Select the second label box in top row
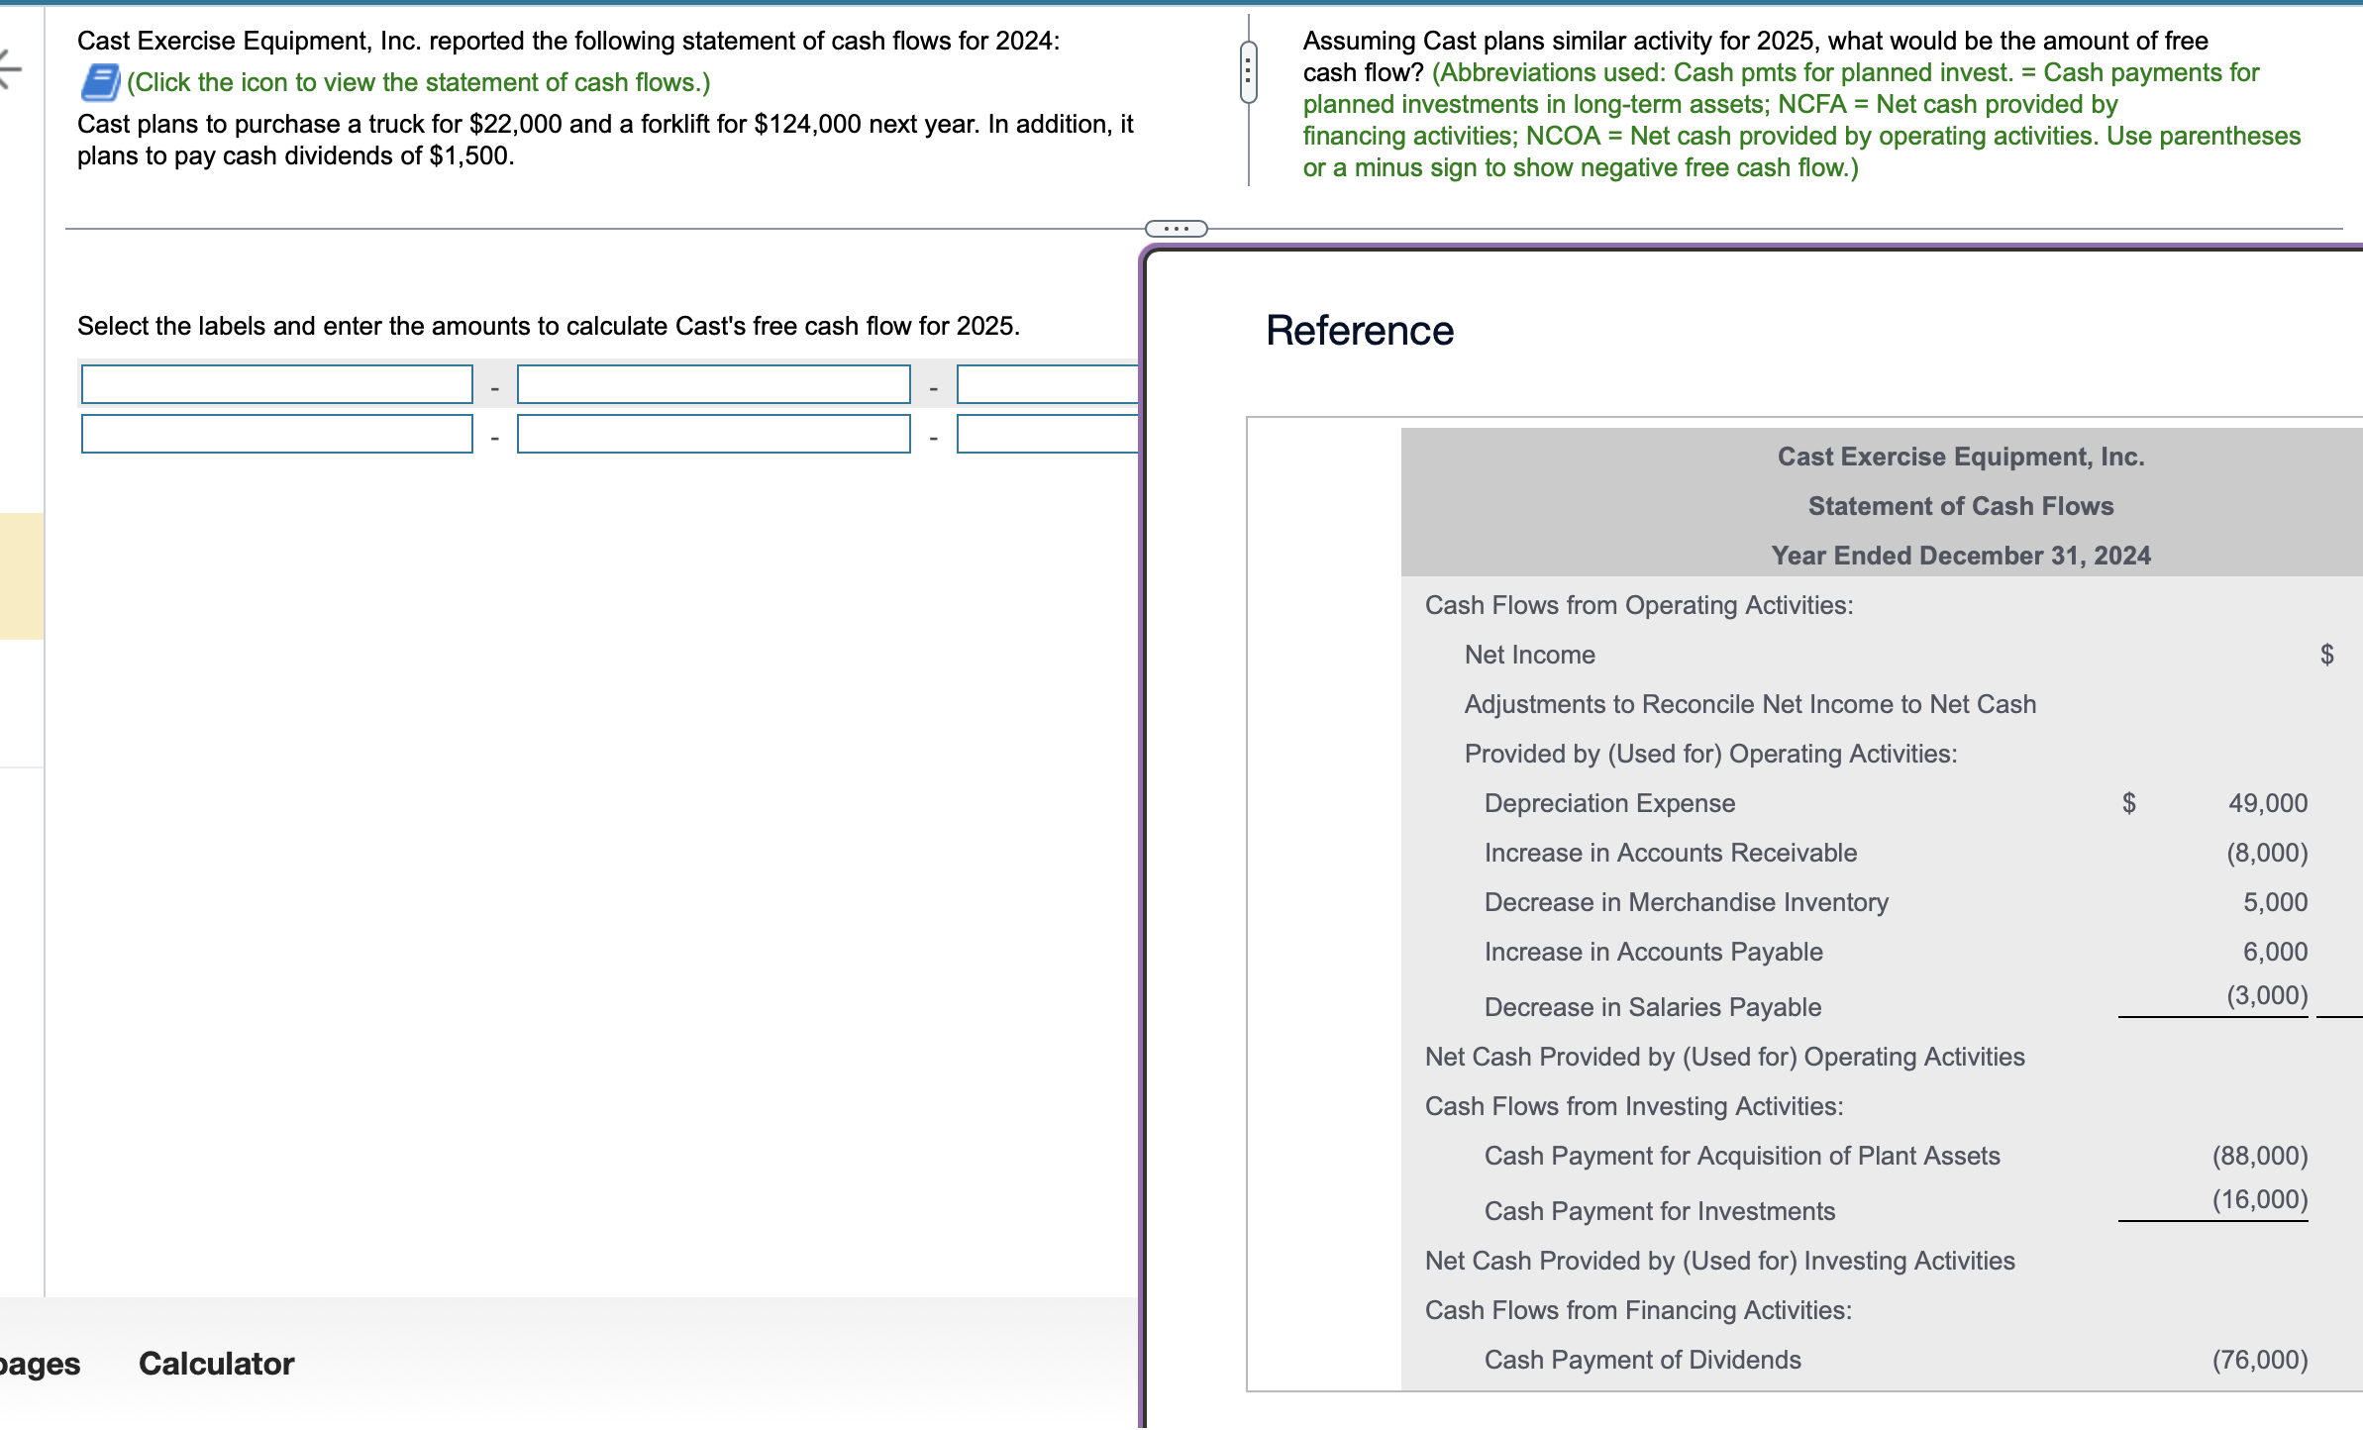Image resolution: width=2363 pixels, height=1430 pixels. pos(713,384)
